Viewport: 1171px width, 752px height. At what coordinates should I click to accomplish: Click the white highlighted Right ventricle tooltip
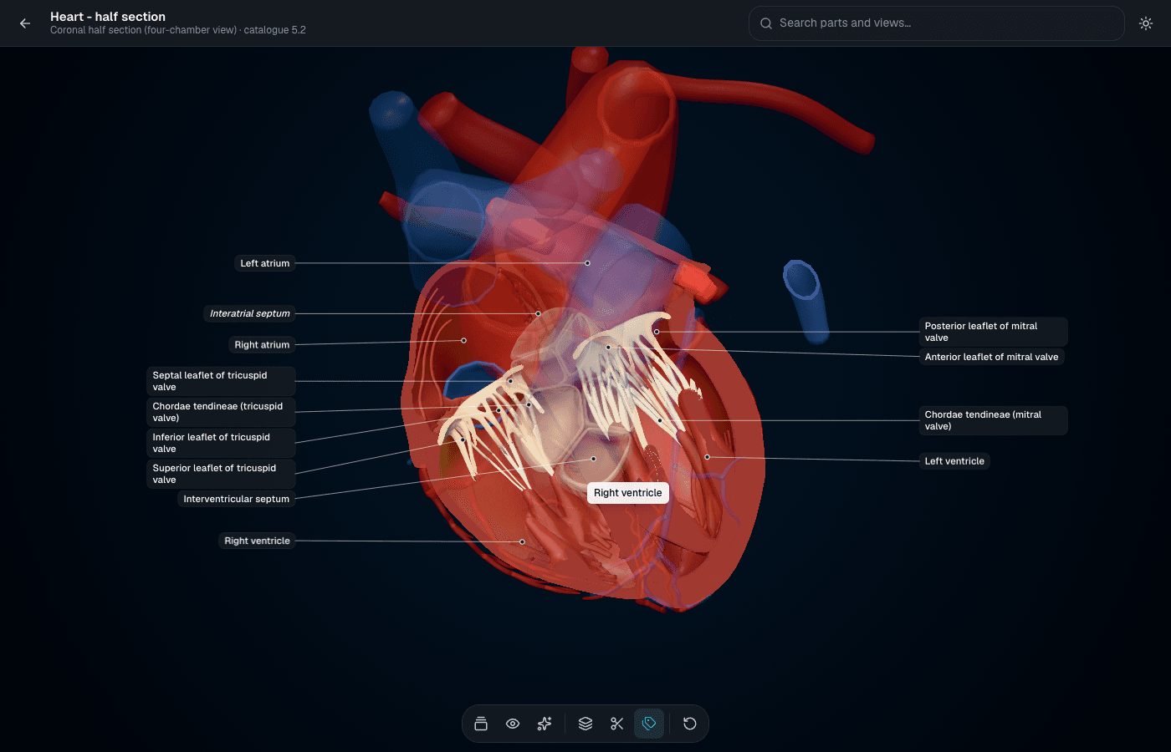coord(628,493)
